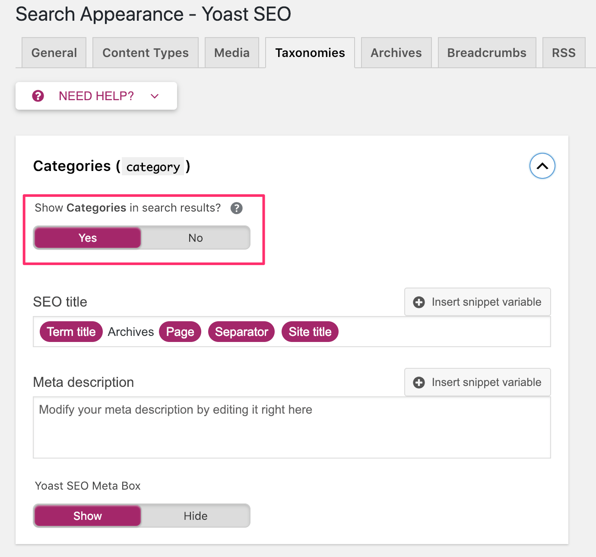Collapse the Categories section with chevron
The height and width of the screenshot is (557, 596).
click(542, 166)
